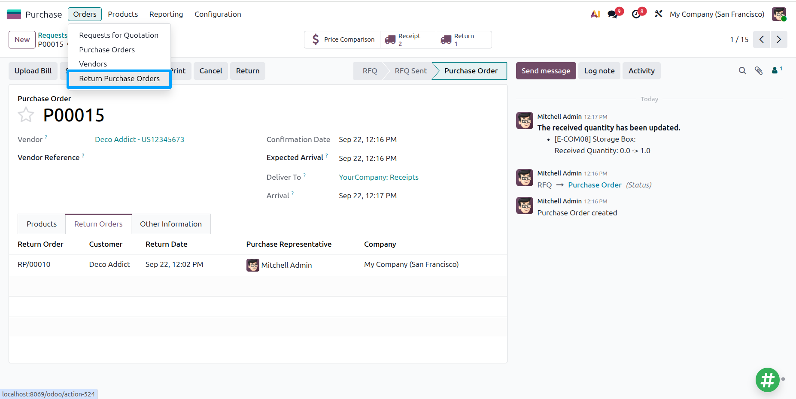
Task: Go to the next record arrow
Action: pyautogui.click(x=779, y=39)
